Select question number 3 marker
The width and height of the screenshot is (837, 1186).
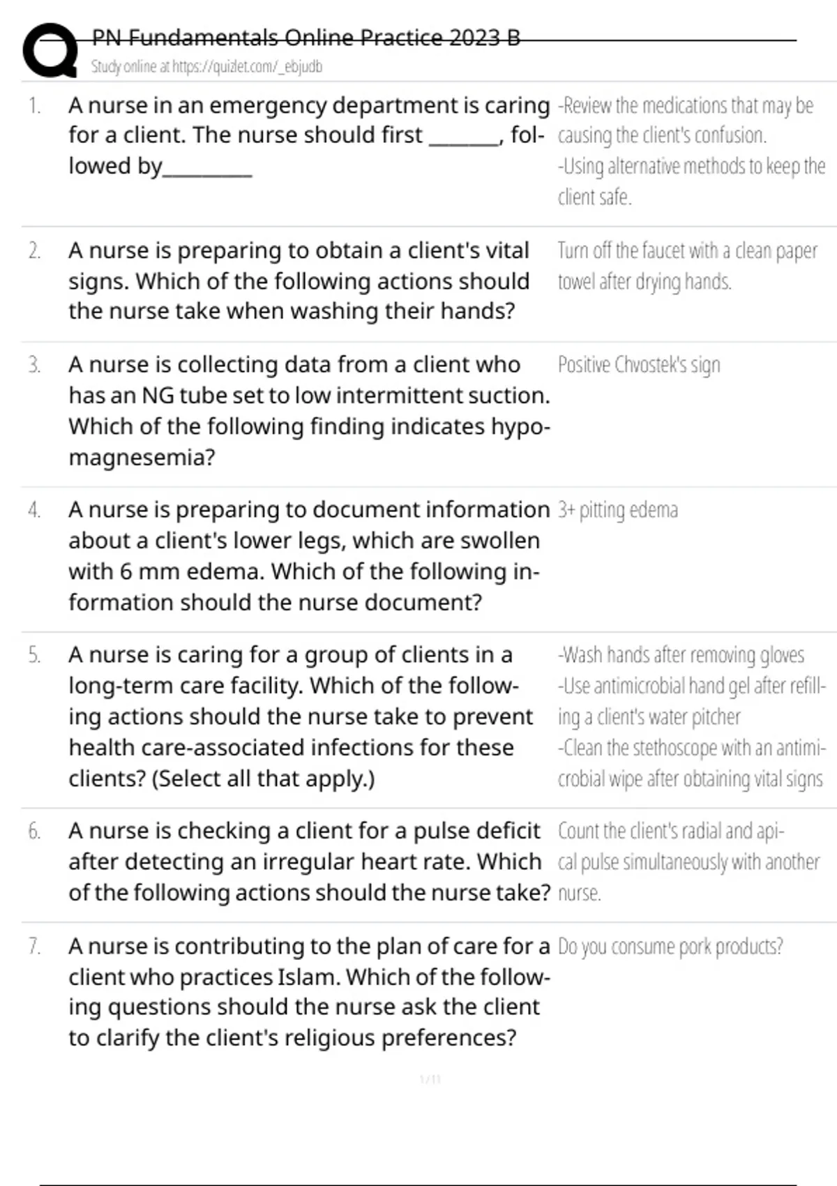coord(35,365)
